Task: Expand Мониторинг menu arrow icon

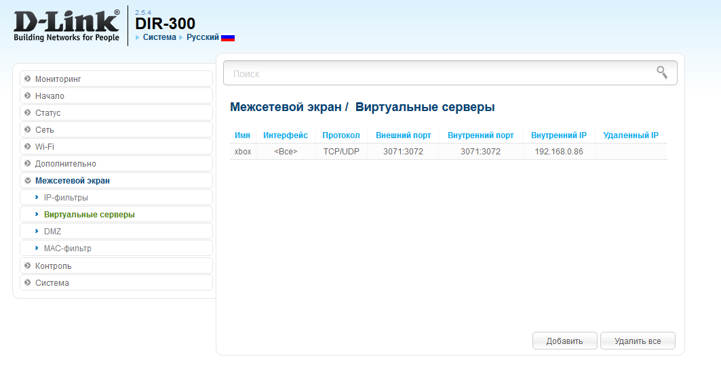Action: coord(28,79)
